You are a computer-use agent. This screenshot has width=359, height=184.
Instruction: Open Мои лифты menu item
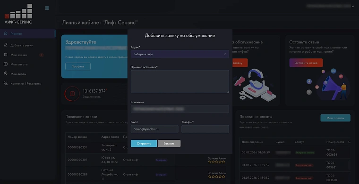[x=18, y=74]
